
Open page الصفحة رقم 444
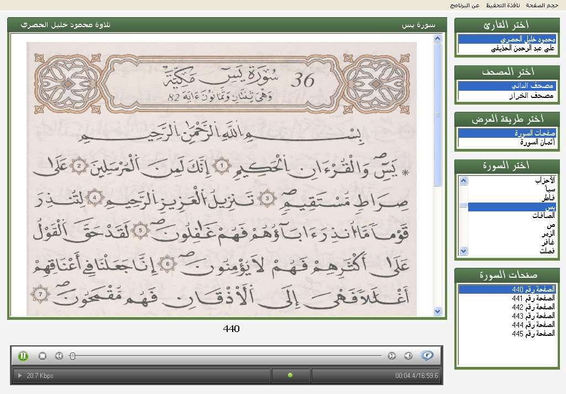pyautogui.click(x=507, y=325)
